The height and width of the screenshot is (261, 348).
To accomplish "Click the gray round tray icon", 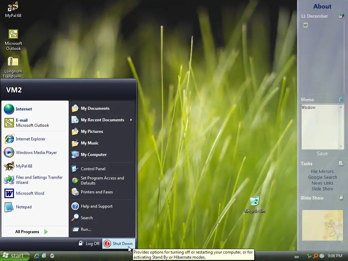I will point(321,256).
